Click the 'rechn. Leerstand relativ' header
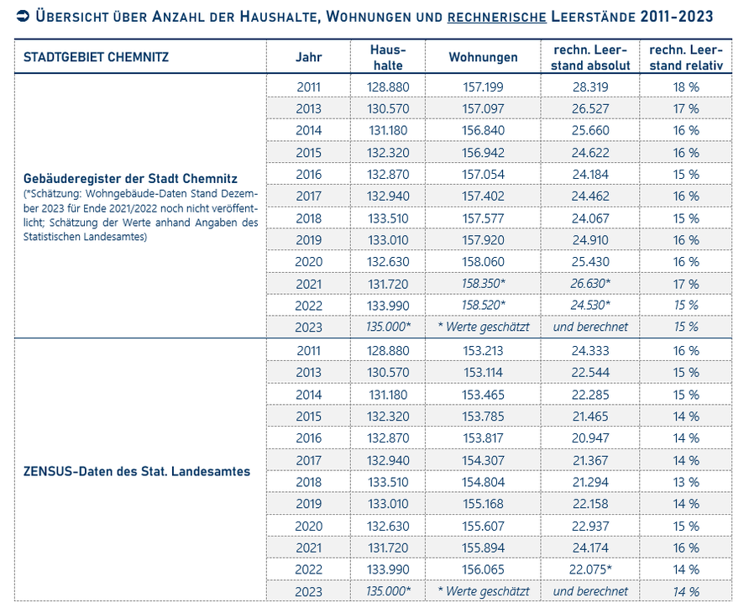 coord(686,57)
